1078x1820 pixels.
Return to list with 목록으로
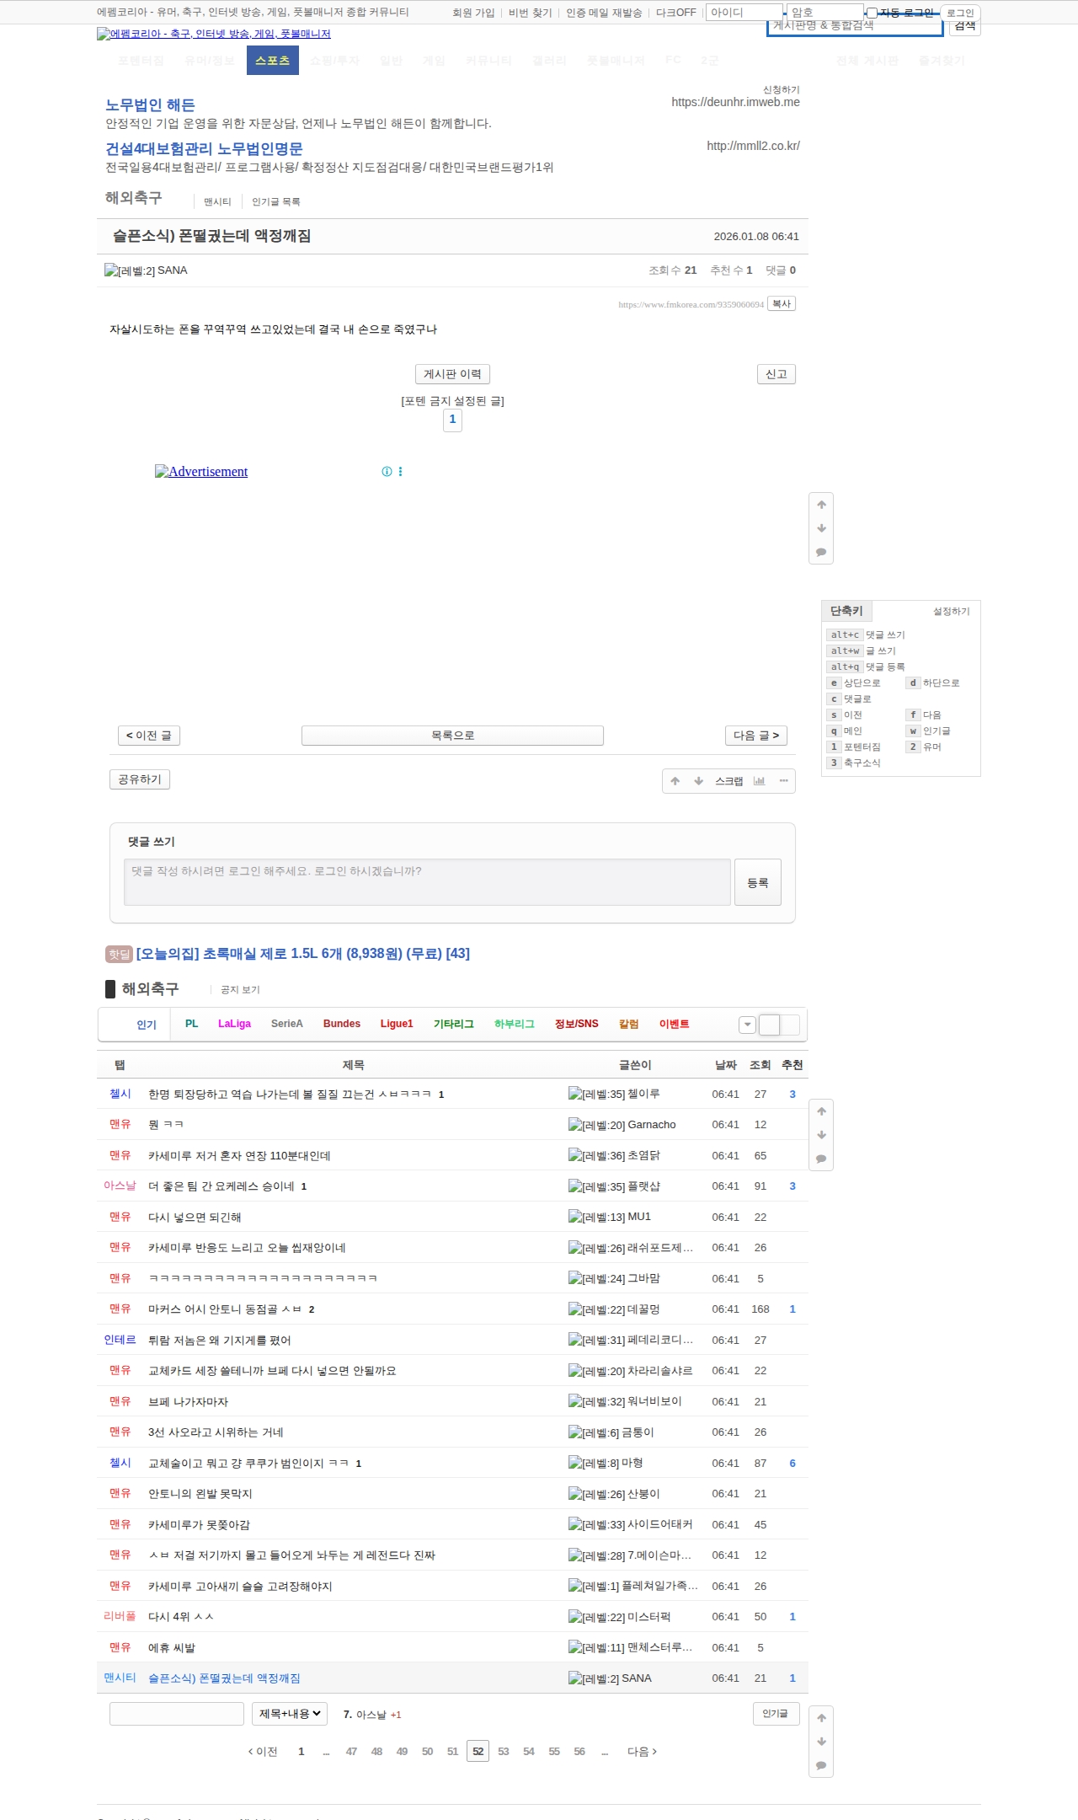(452, 736)
